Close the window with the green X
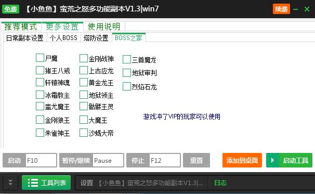The height and width of the screenshot is (194, 315). (307, 9)
